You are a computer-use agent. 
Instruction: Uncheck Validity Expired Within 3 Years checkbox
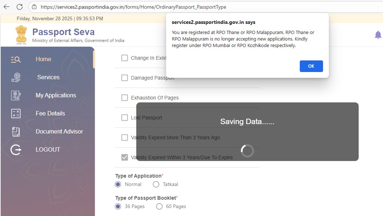125,157
